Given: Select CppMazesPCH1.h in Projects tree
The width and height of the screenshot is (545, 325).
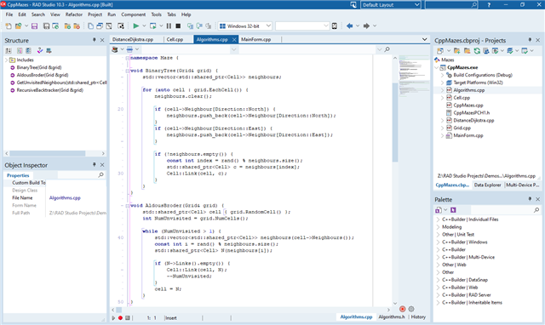Looking at the screenshot, I should click(x=470, y=113).
